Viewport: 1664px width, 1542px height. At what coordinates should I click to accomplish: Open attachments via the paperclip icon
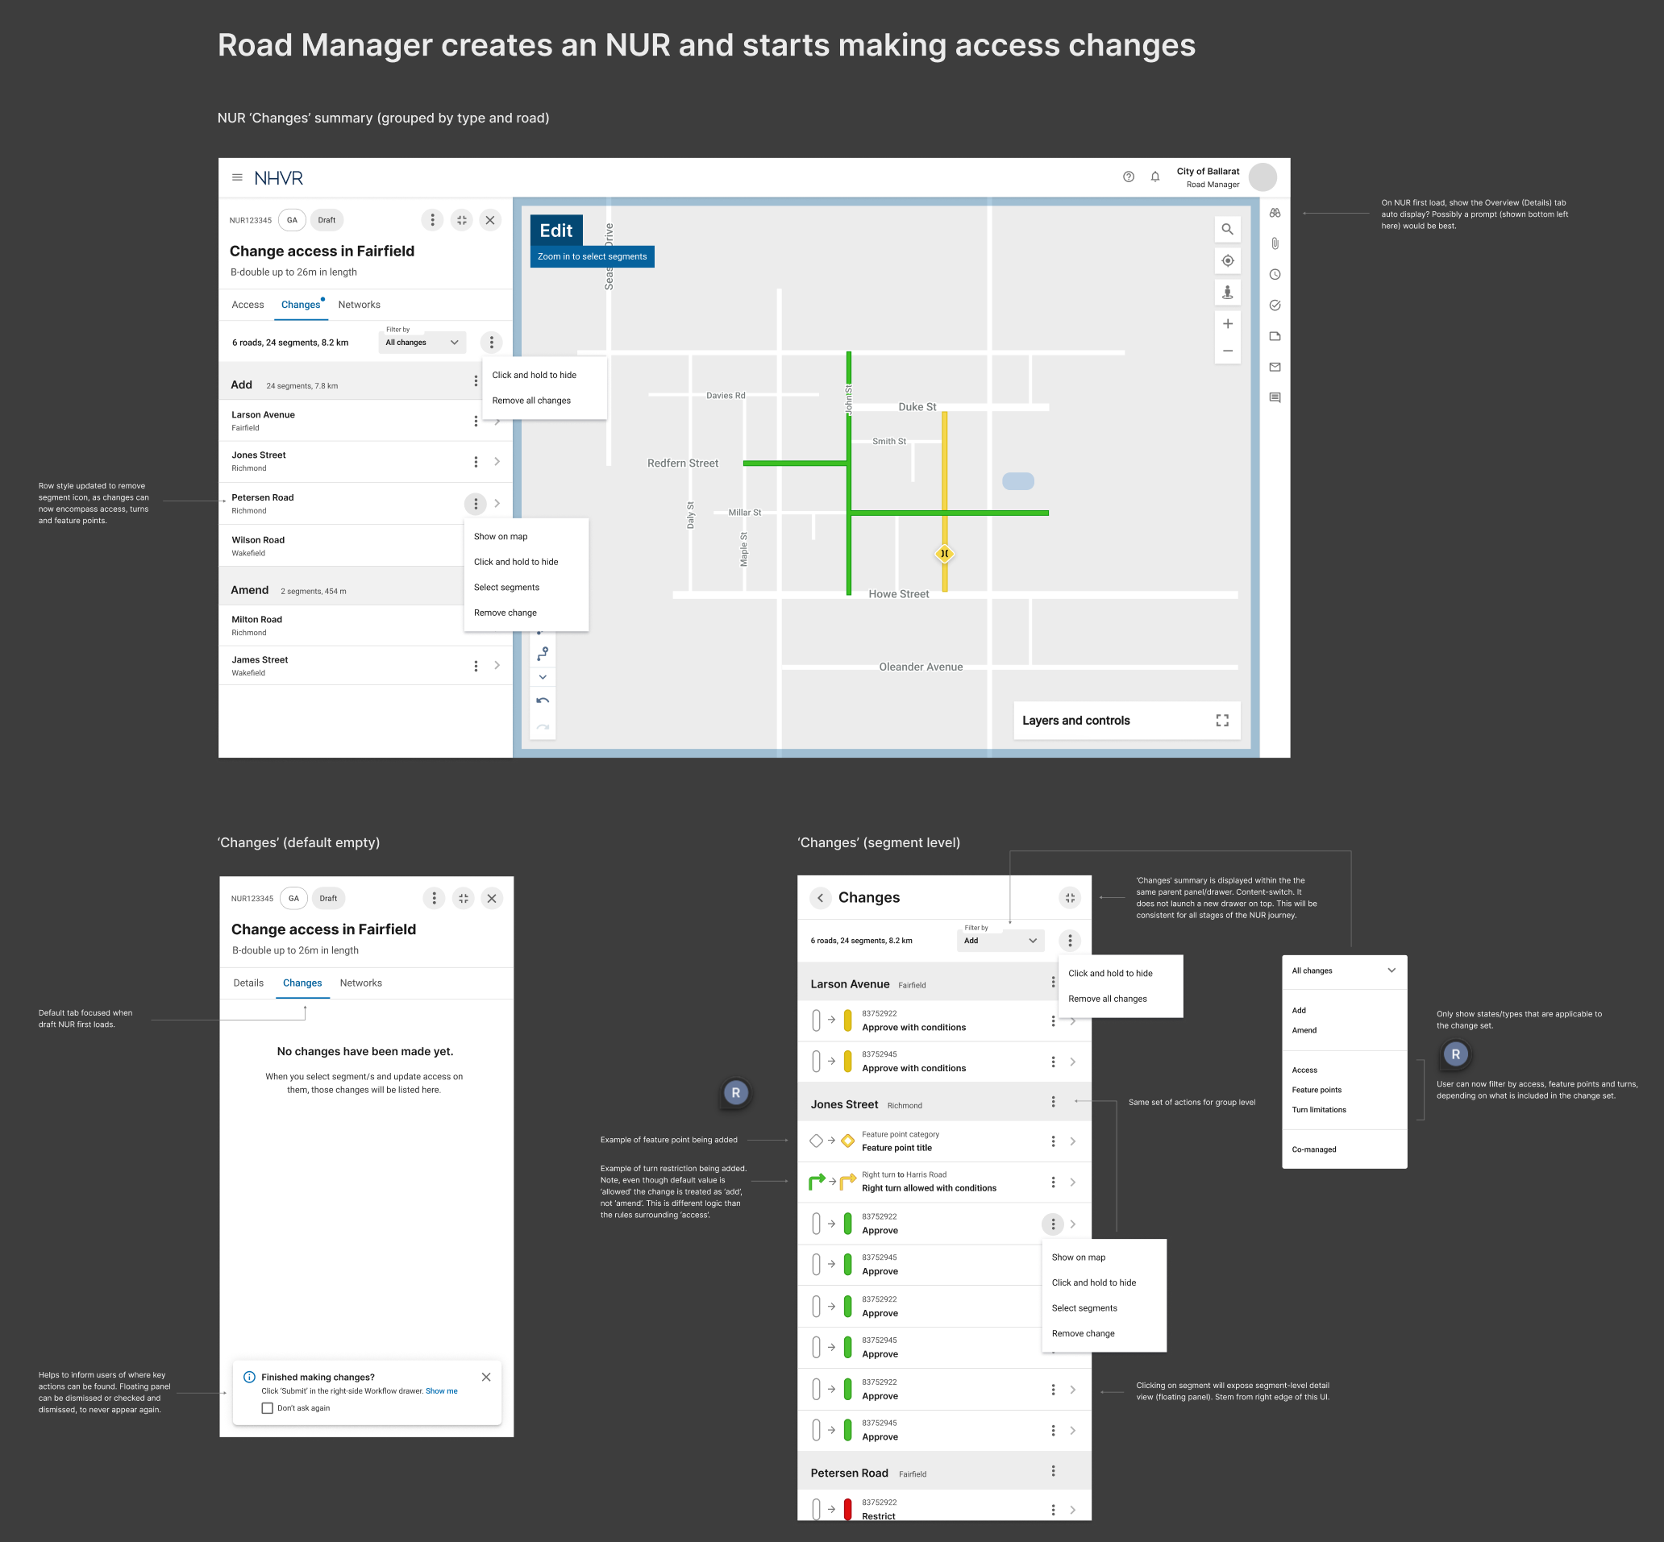point(1275,243)
